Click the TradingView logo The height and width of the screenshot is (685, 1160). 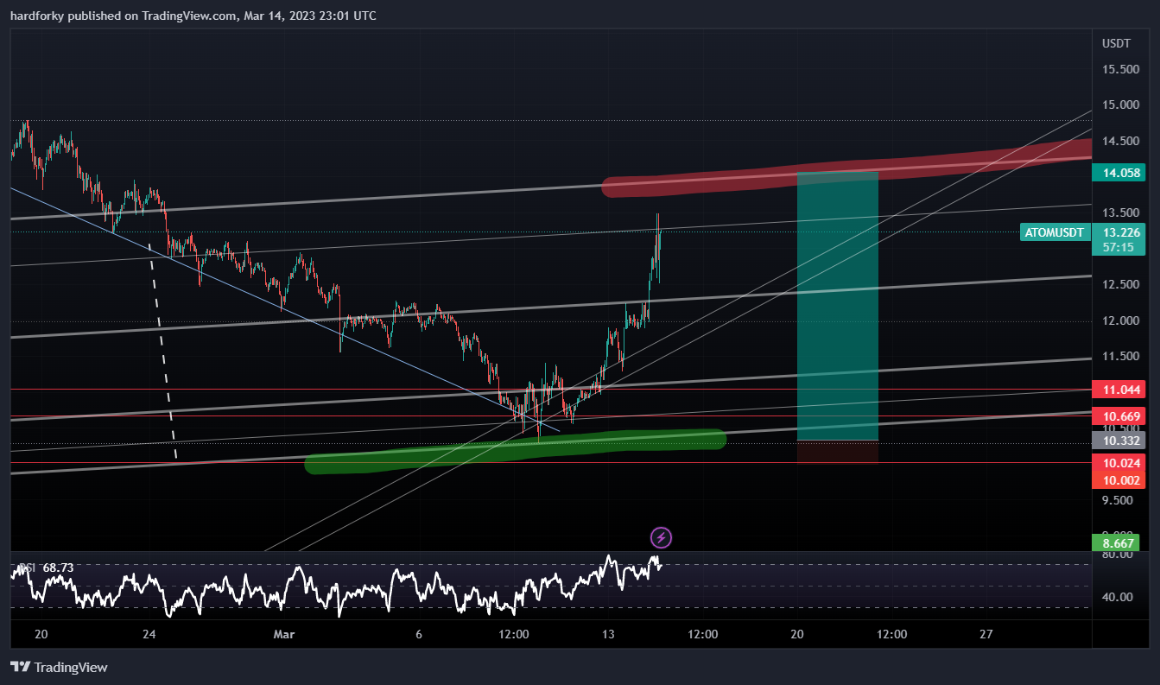pyautogui.click(x=60, y=667)
